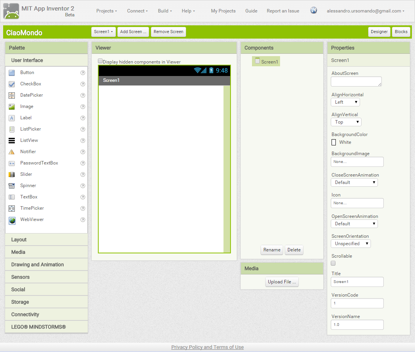415x352 pixels.
Task: Open the user account email dropdown
Action: pos(365,11)
